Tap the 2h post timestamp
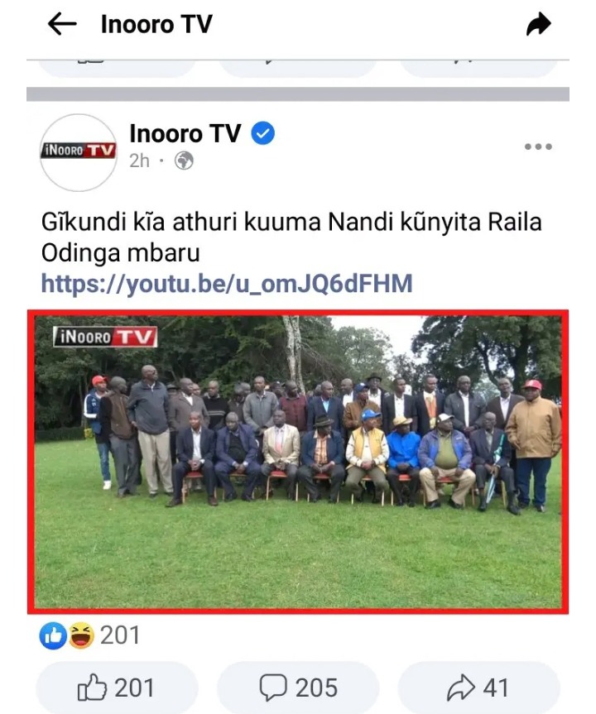The width and height of the screenshot is (596, 714). coord(139,161)
